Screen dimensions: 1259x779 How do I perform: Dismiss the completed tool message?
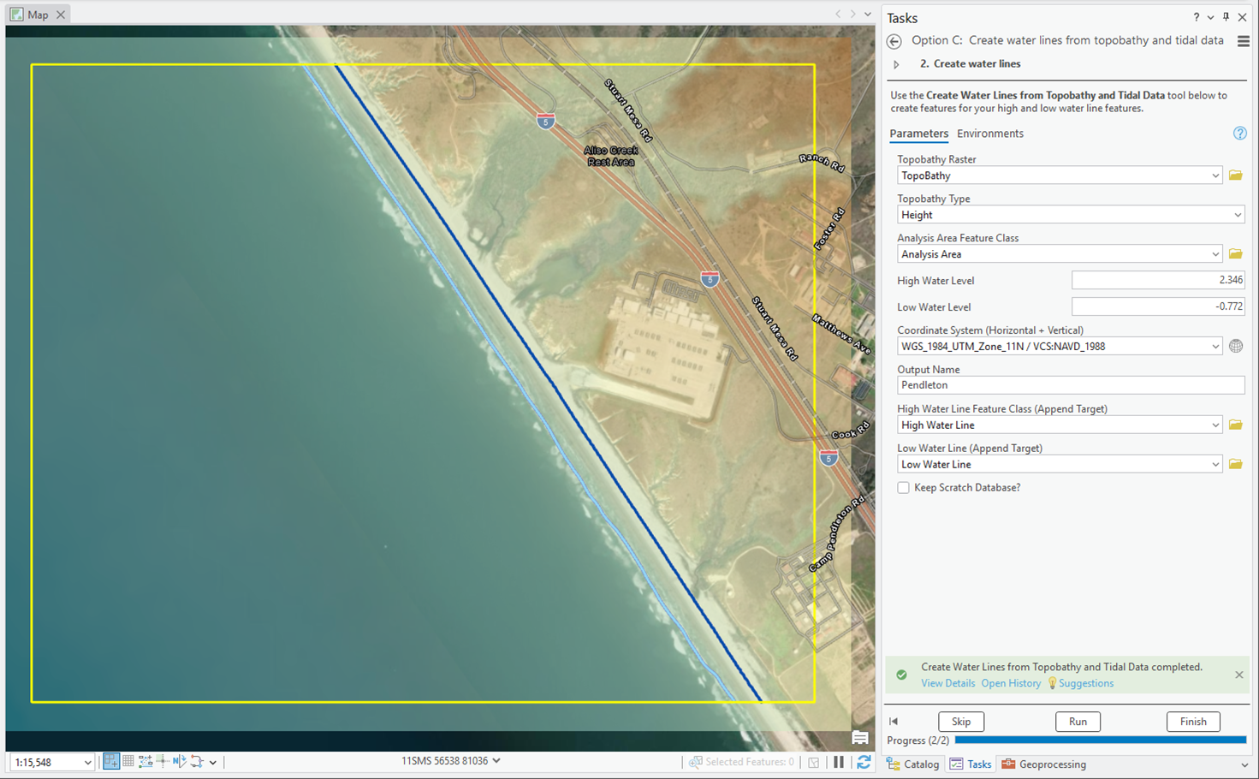pos(1238,675)
